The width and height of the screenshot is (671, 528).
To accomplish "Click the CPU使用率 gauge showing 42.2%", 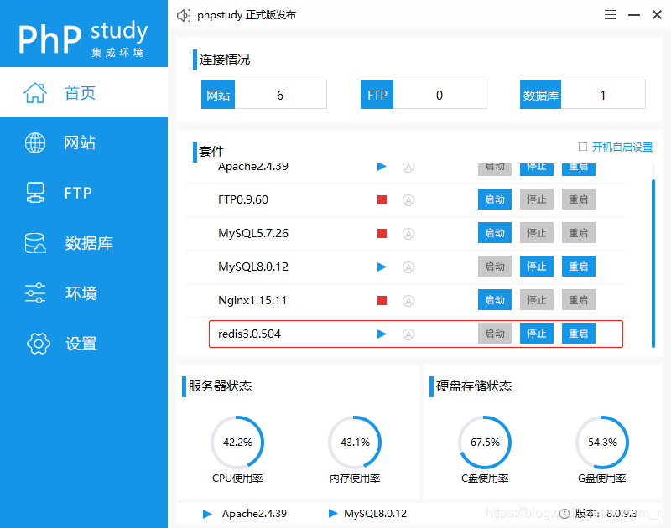I will point(237,442).
